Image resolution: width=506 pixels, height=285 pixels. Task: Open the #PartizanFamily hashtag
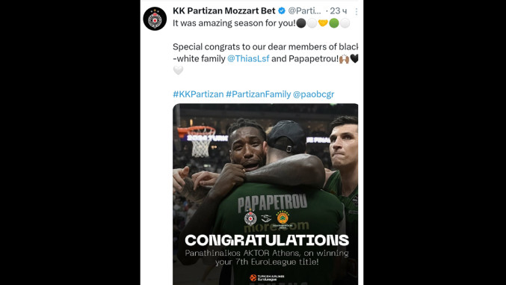(258, 94)
